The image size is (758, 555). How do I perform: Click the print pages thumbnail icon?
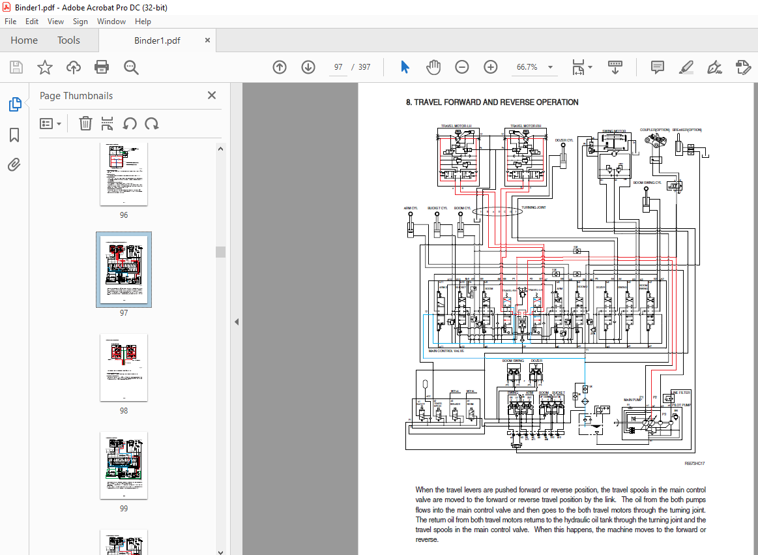click(x=107, y=123)
